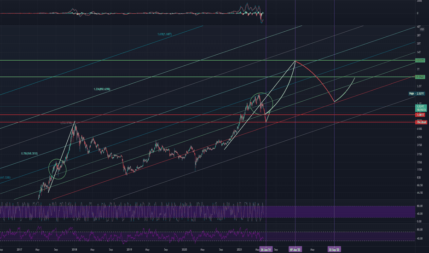Screen dimensions: 429x253
Task: Click the High 2.577T price label
Action: 417,93
